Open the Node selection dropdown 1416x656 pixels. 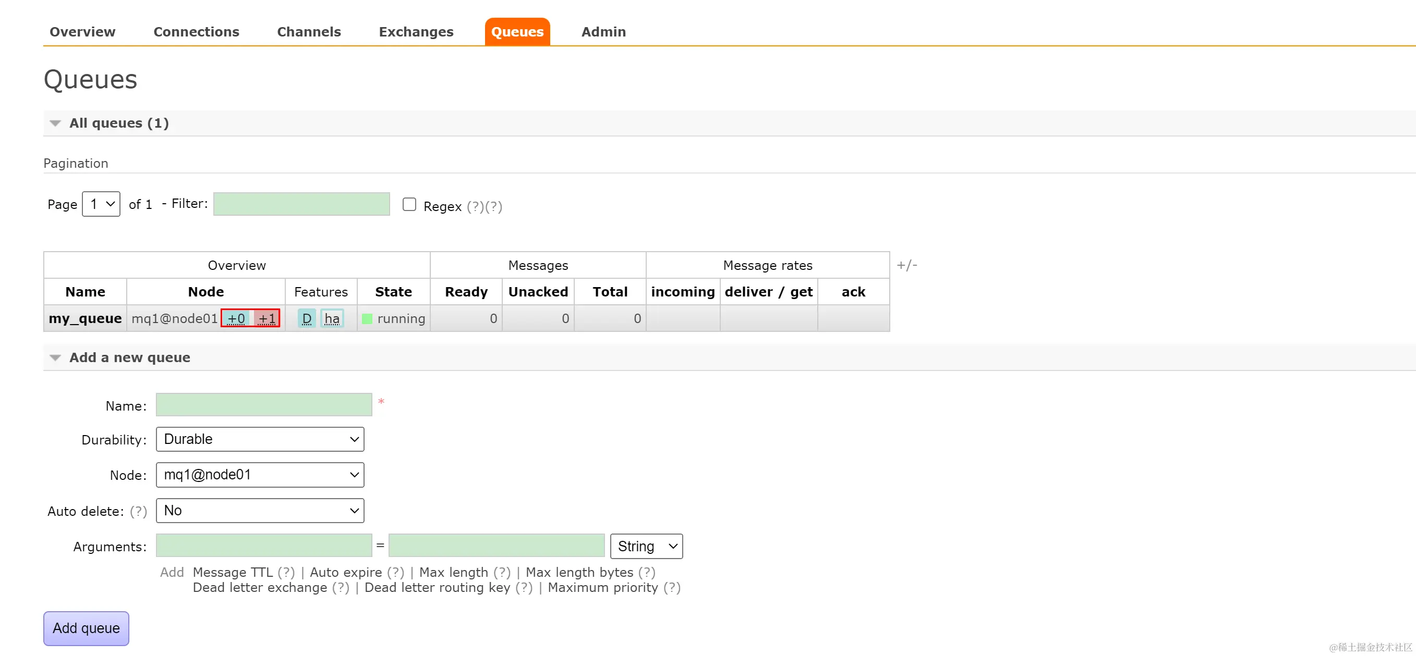click(260, 475)
